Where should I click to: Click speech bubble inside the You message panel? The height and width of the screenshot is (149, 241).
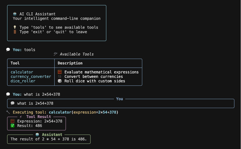tap(13, 103)
